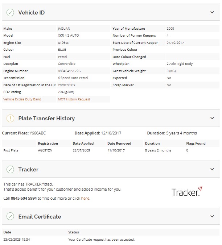222x245 pixels.
Task: Click the Flags Found column header
Action: click(x=196, y=143)
